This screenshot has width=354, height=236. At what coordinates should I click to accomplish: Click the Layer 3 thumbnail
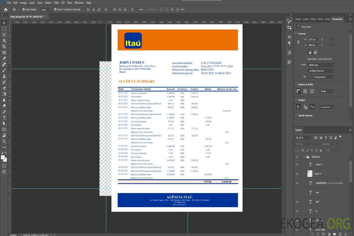[310, 173]
